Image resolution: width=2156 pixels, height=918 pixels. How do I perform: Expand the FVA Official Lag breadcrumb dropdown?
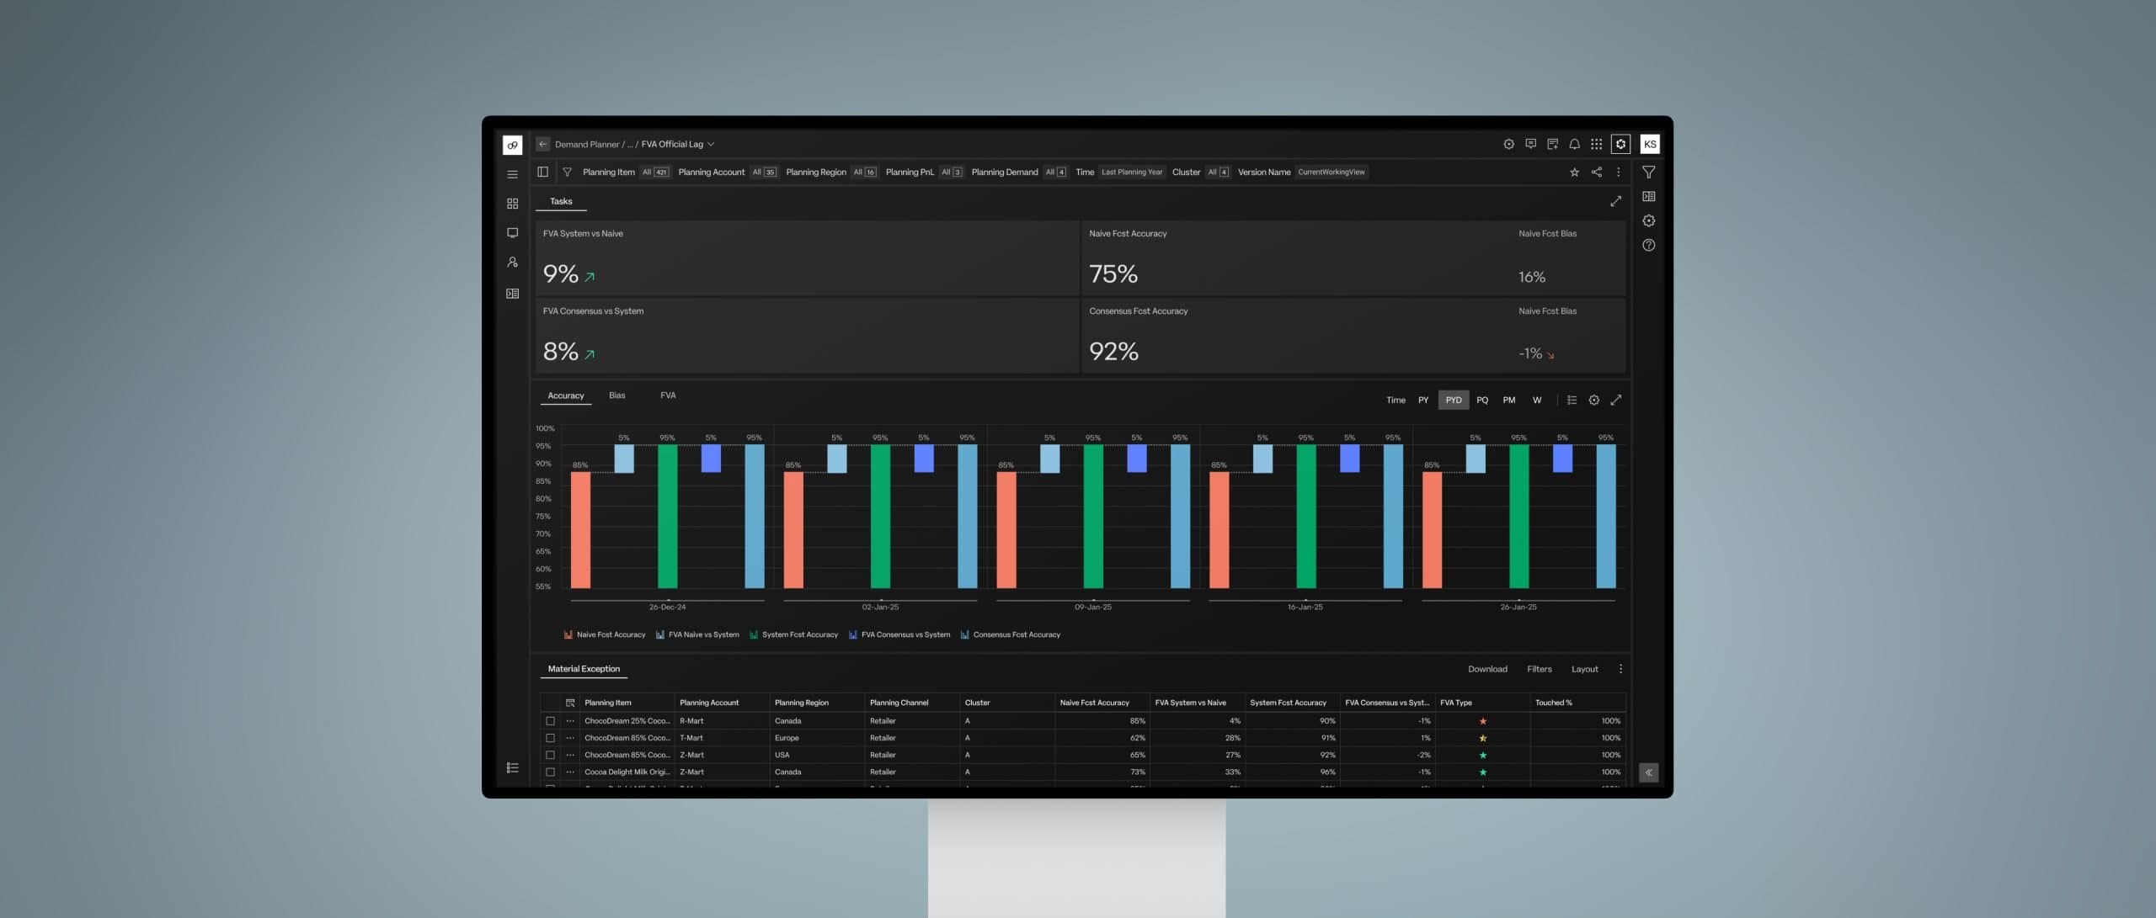click(x=711, y=144)
